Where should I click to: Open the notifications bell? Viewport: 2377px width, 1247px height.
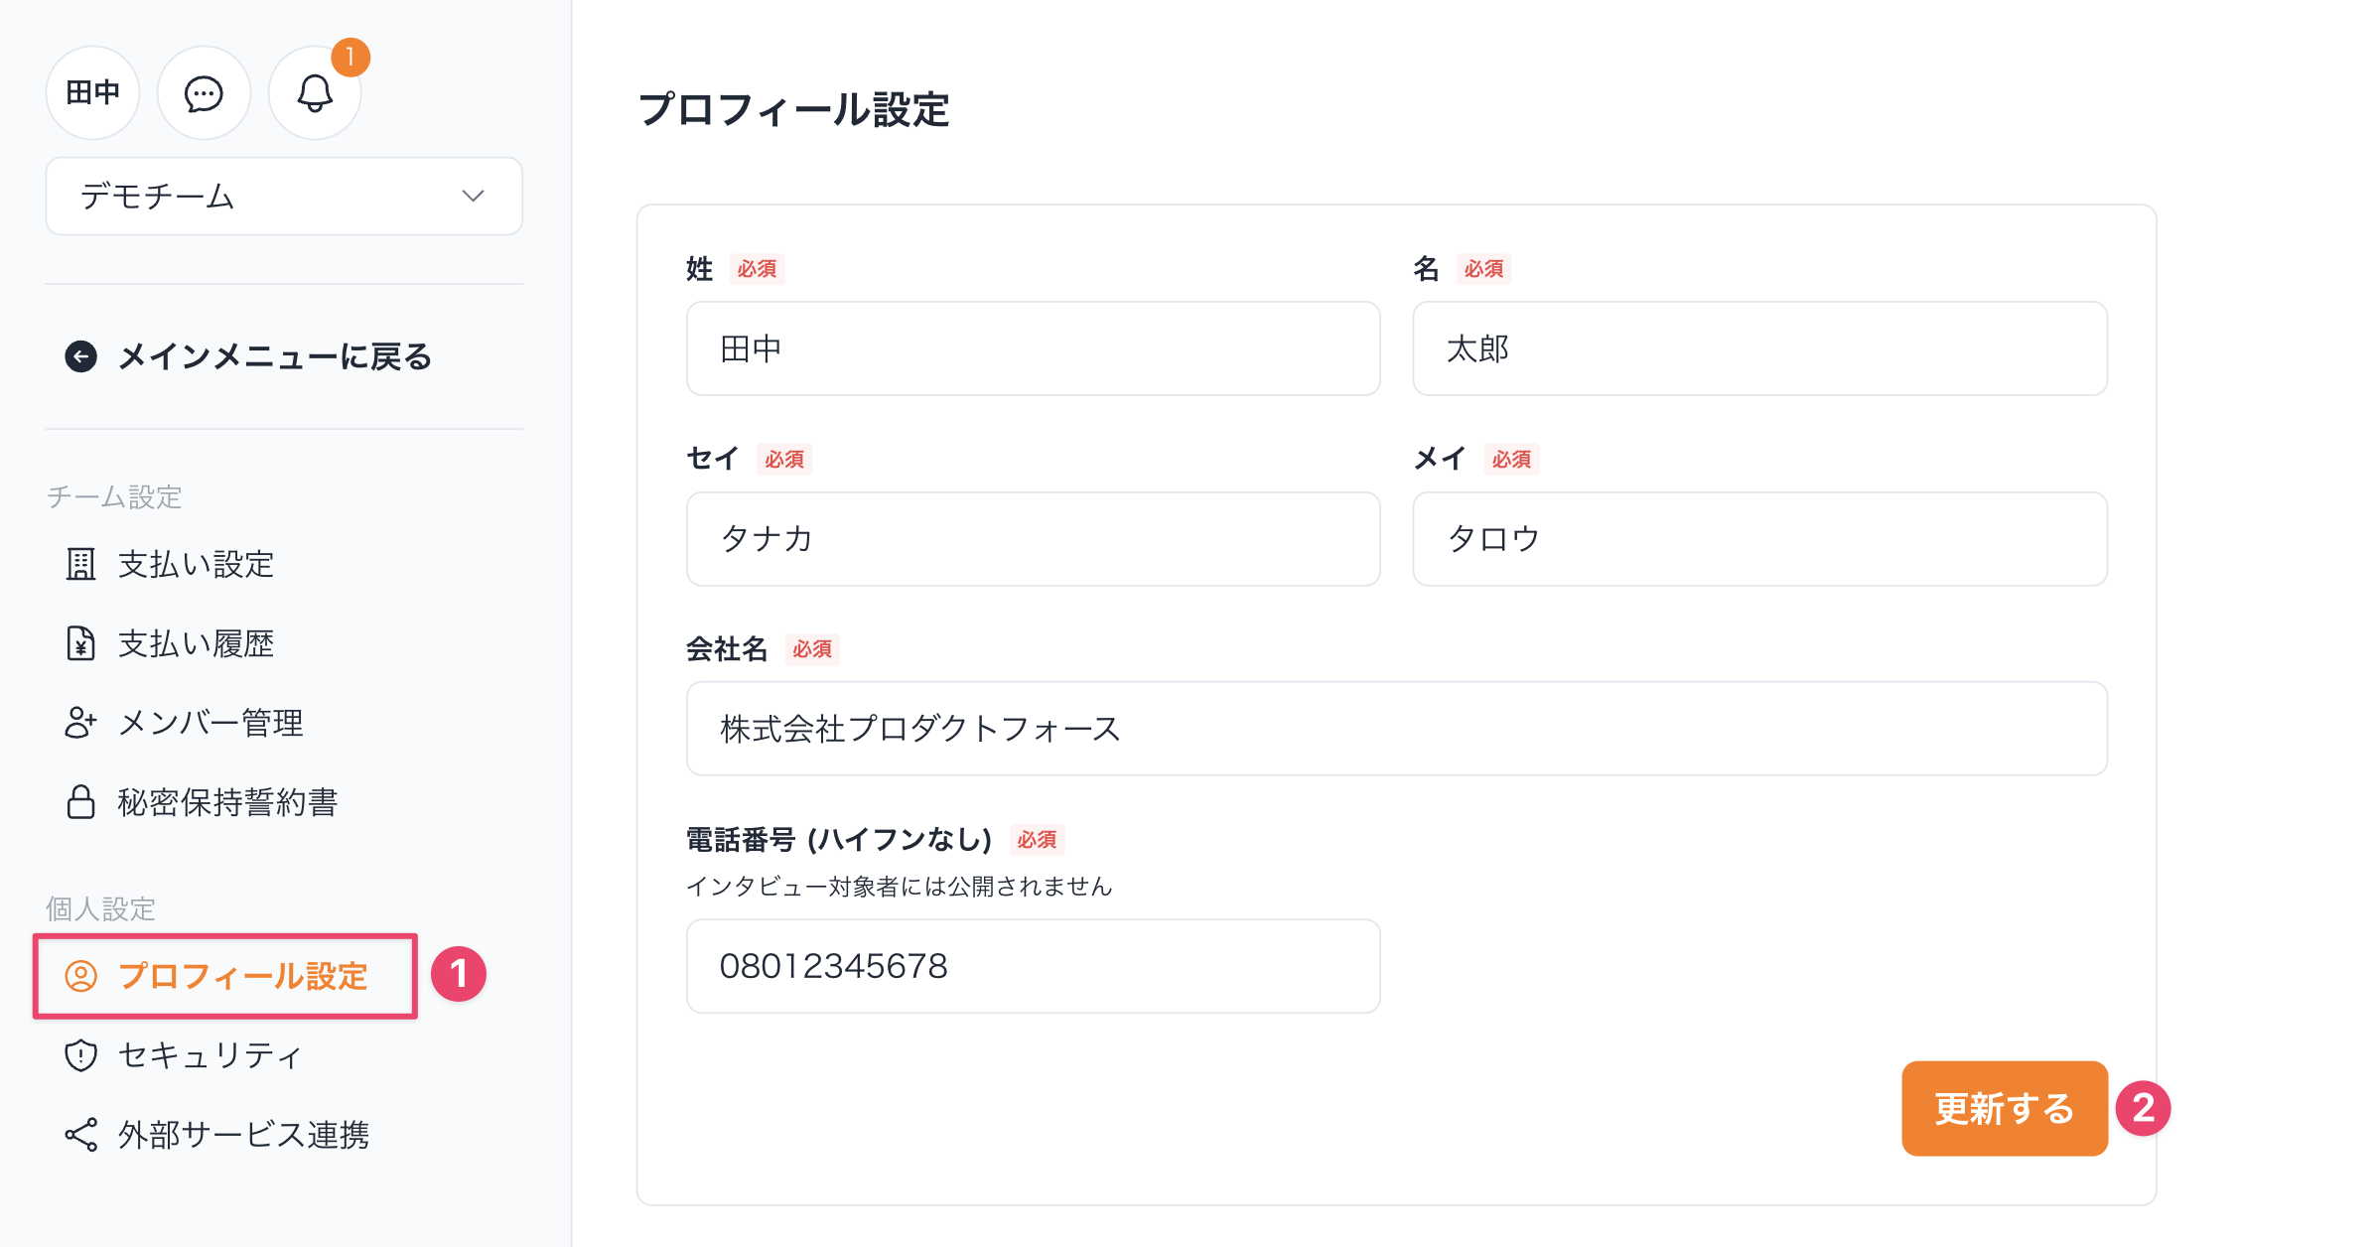315,94
